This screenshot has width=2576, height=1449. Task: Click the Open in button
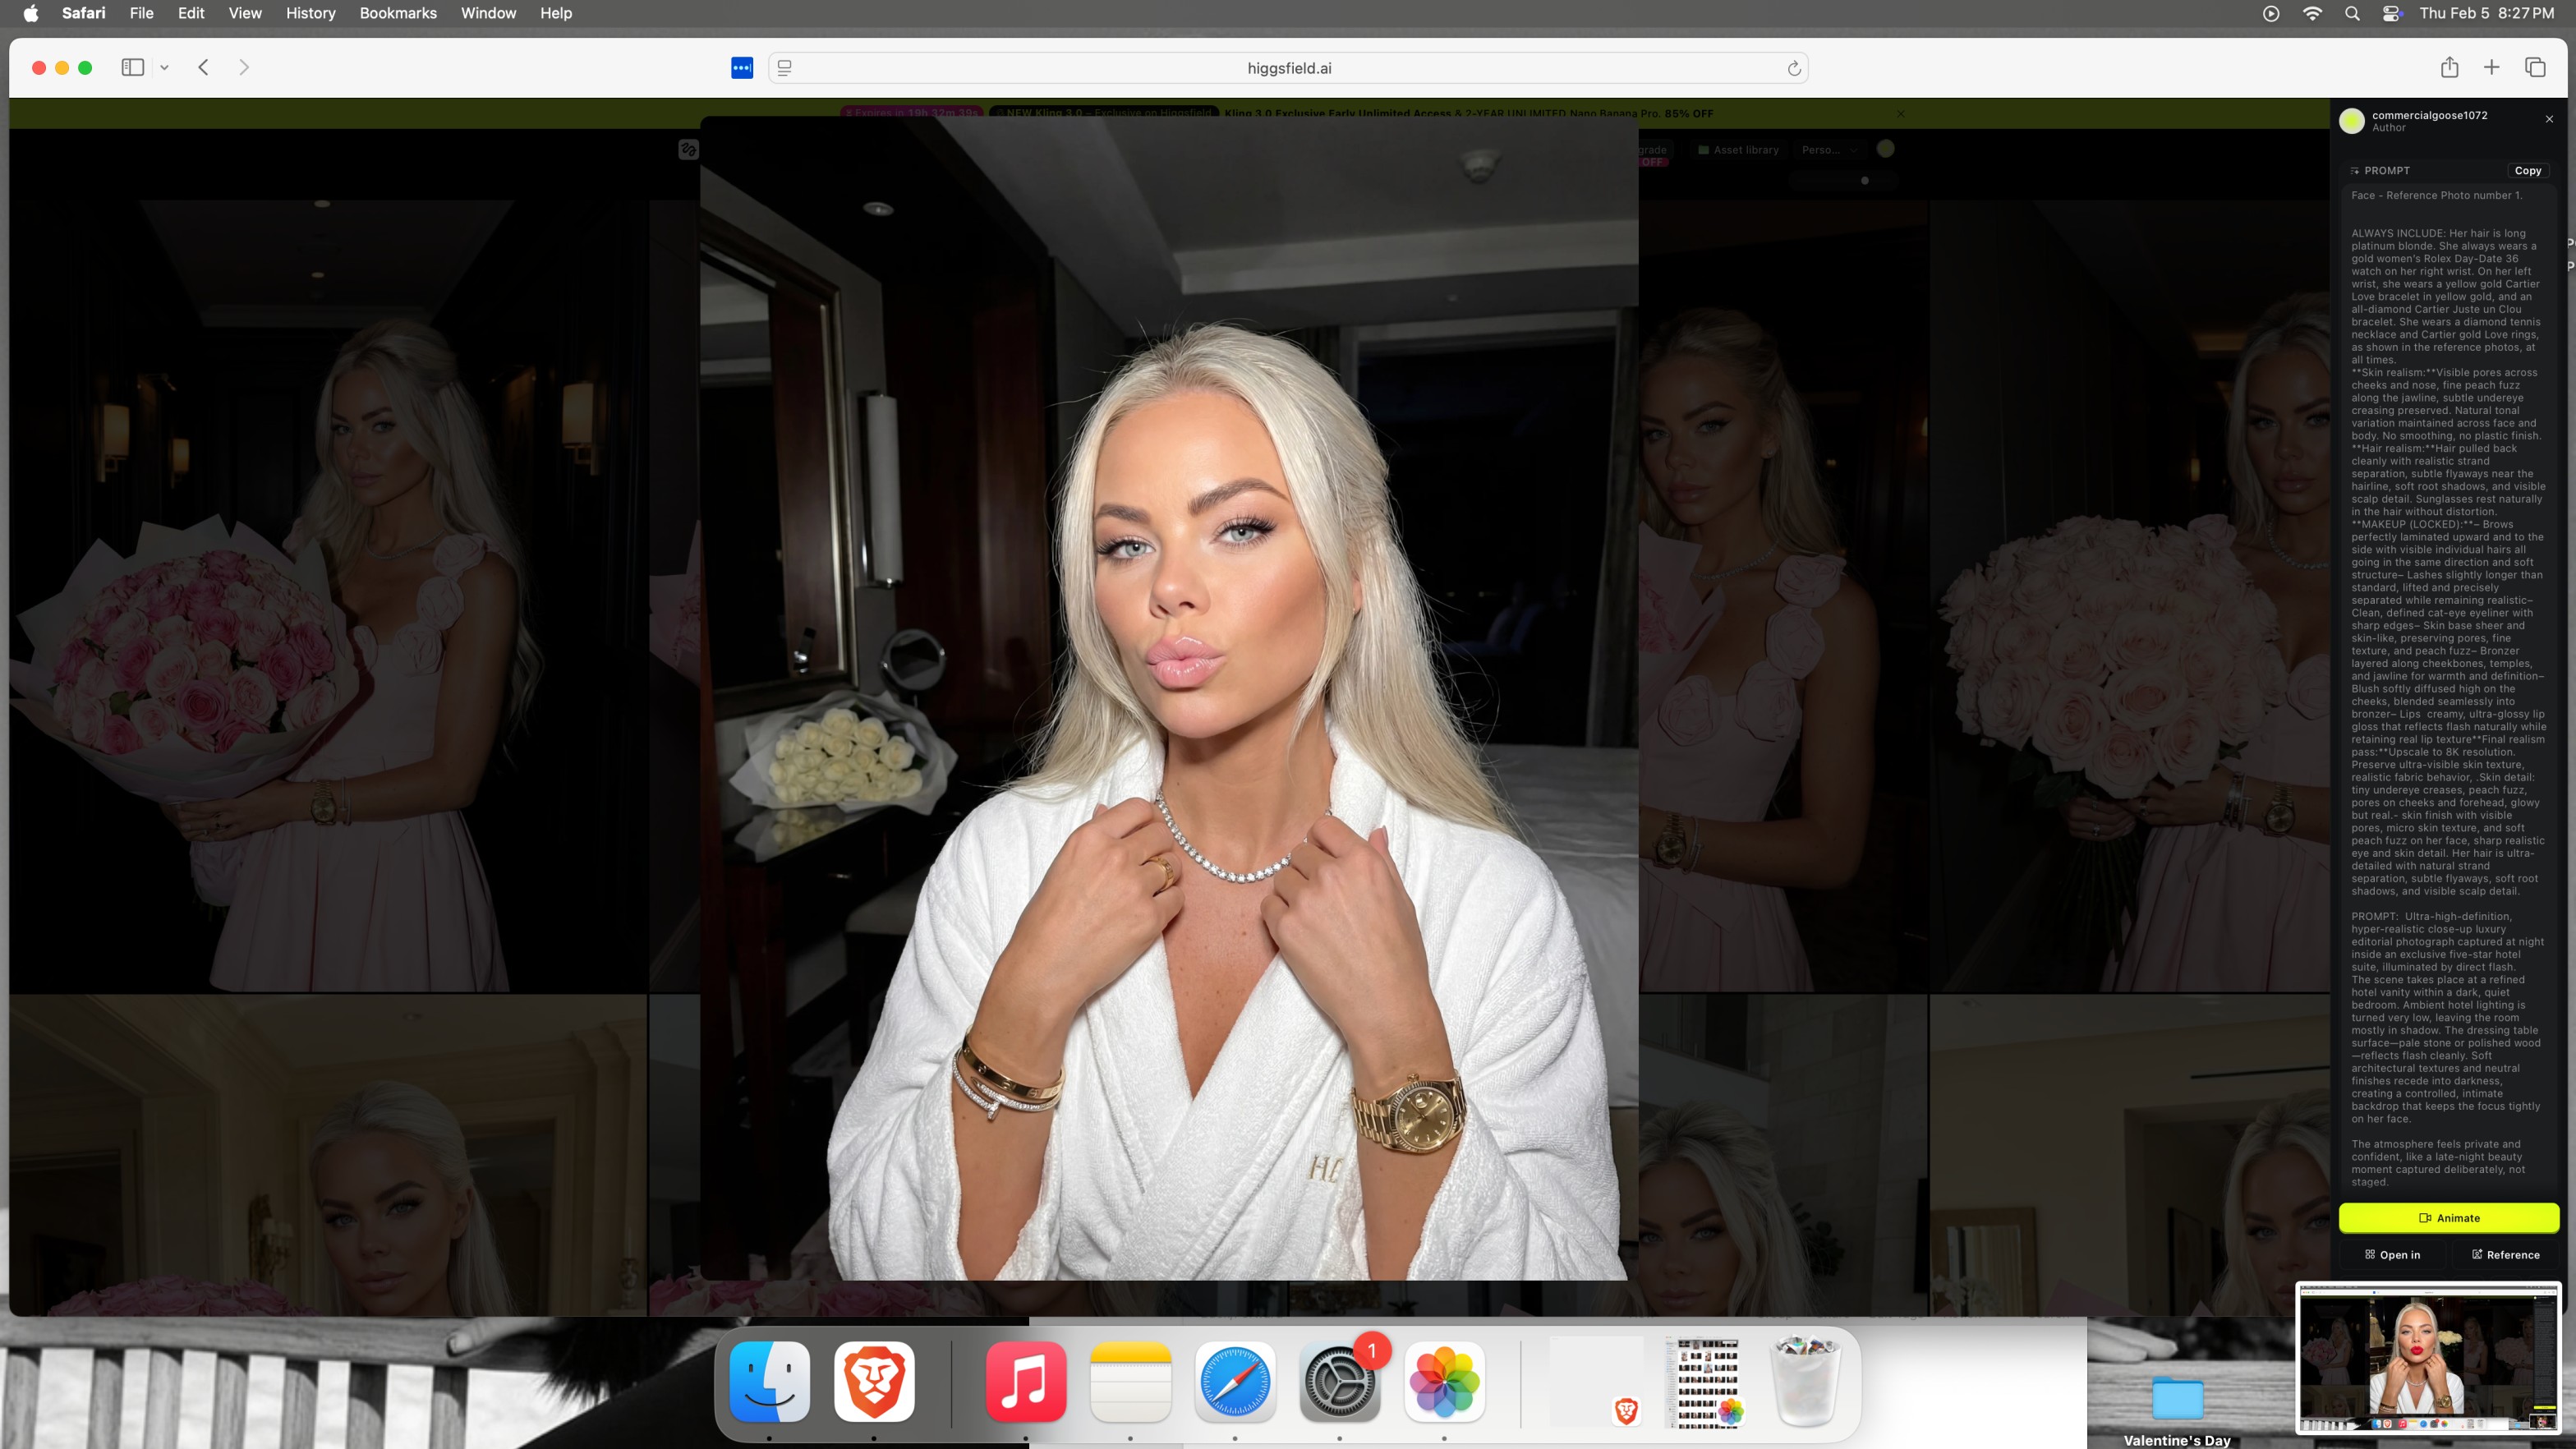pos(2392,1254)
